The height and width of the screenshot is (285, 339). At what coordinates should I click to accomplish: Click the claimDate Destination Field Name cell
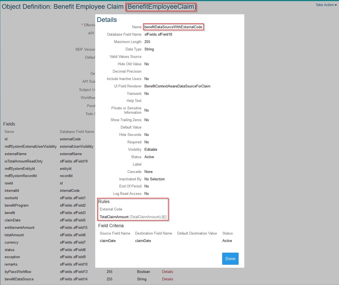tap(143, 241)
